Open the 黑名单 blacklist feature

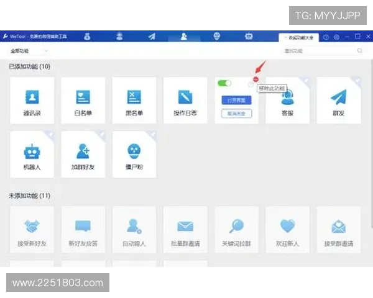[x=134, y=101]
